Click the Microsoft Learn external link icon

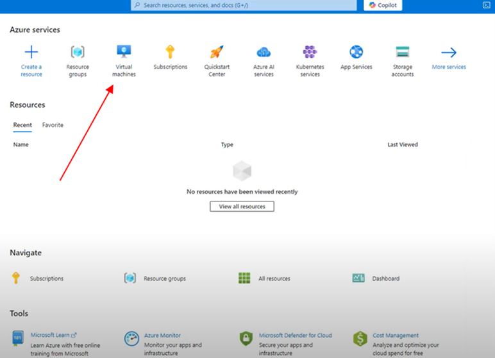point(74,335)
